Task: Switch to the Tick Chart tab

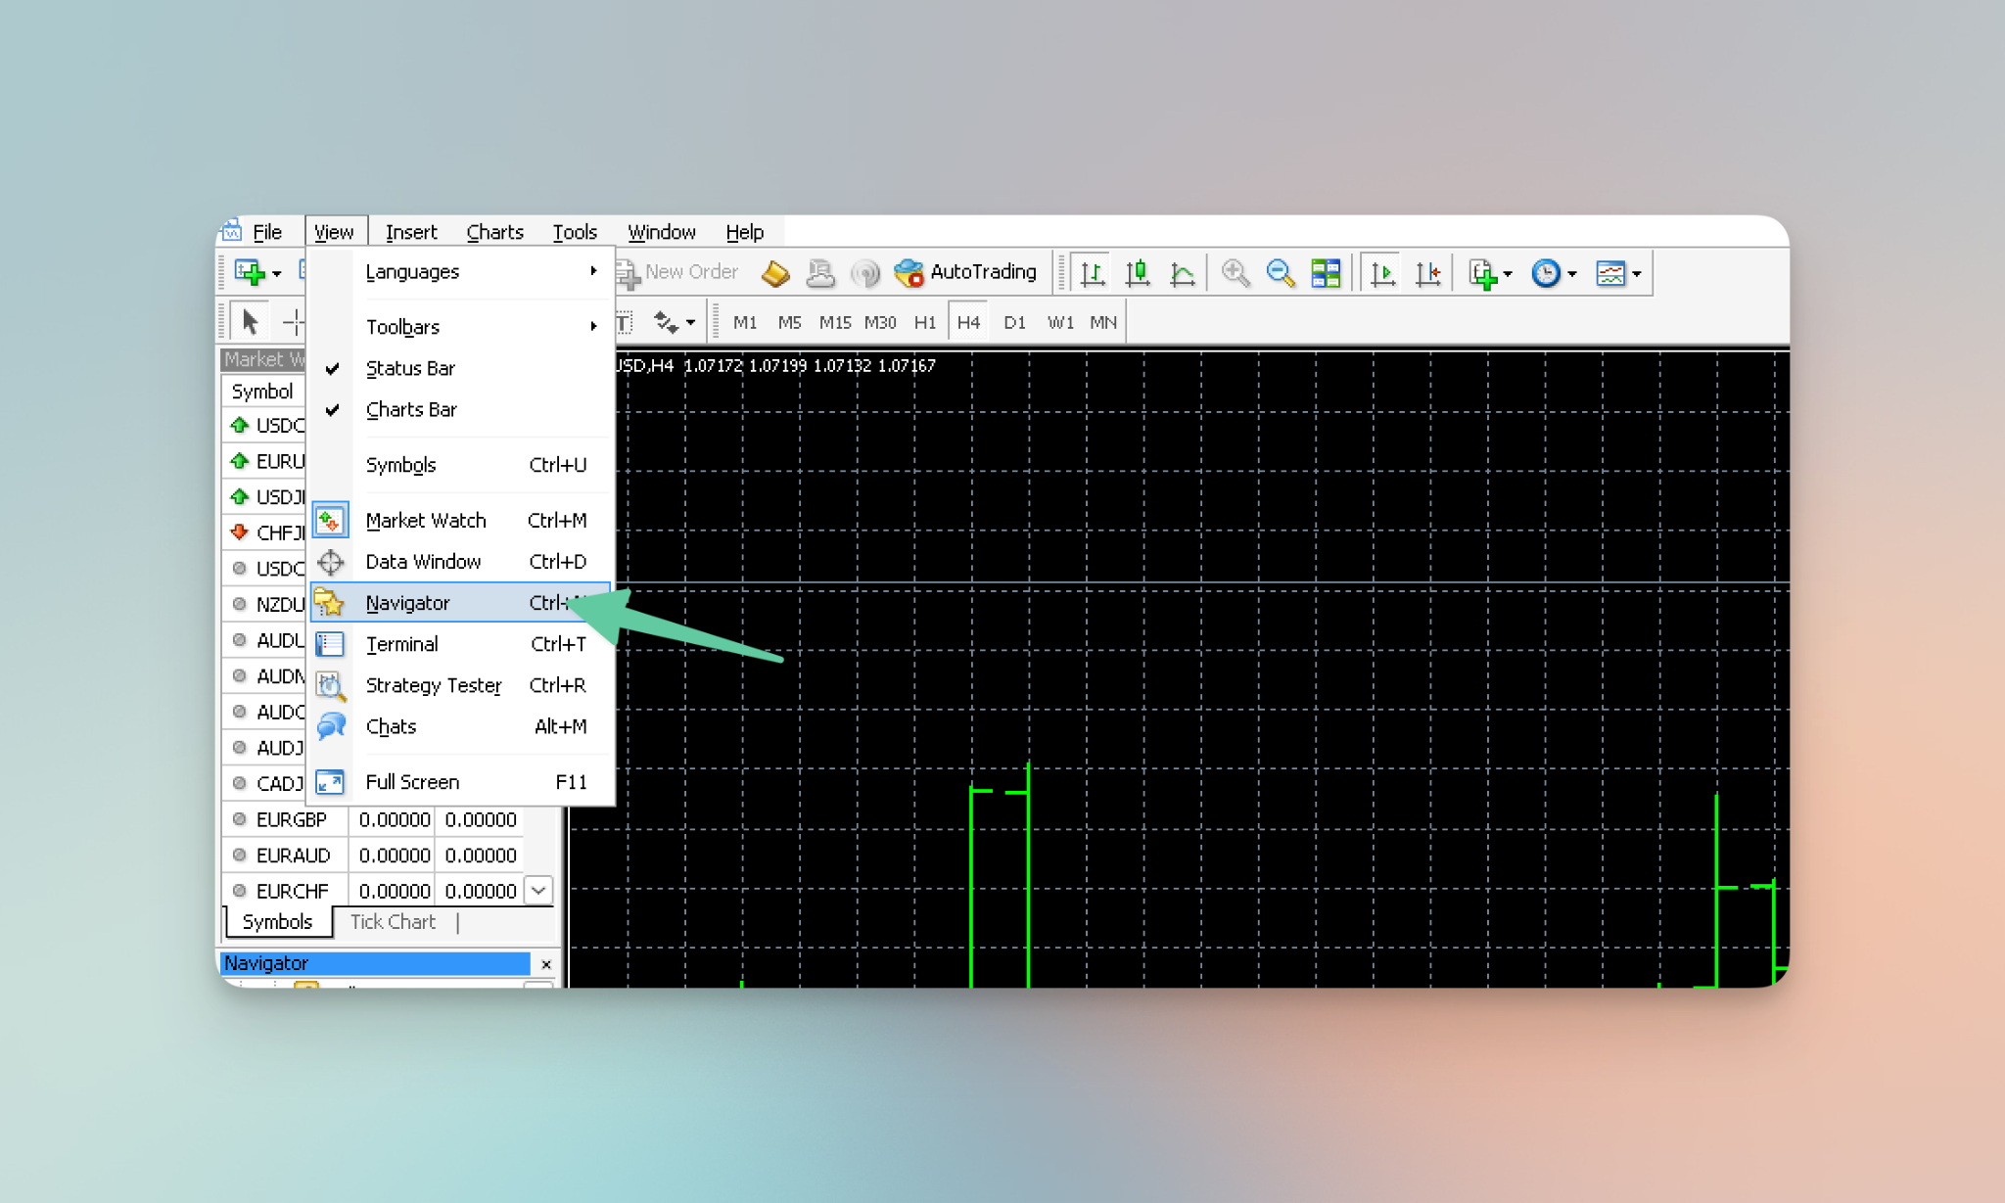Action: tap(393, 922)
